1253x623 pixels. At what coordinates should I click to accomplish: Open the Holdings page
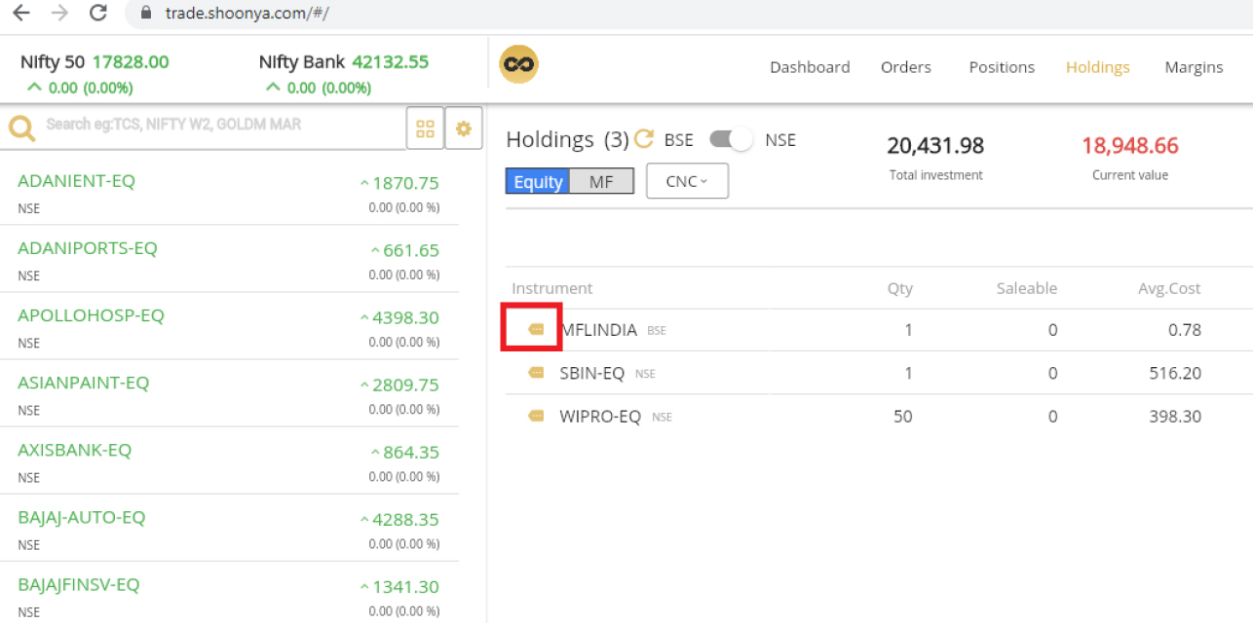1098,67
